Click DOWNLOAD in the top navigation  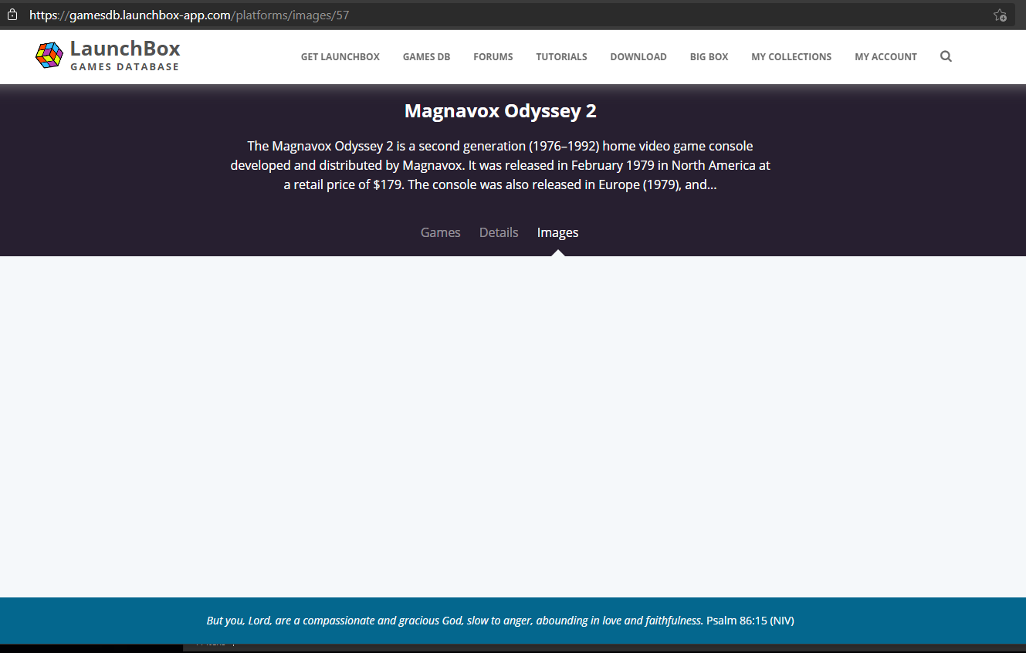(638, 56)
